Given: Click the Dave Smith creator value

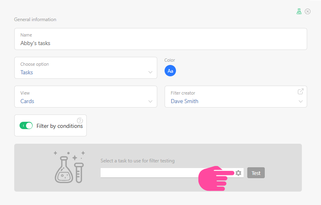Looking at the screenshot, I should tap(185, 101).
